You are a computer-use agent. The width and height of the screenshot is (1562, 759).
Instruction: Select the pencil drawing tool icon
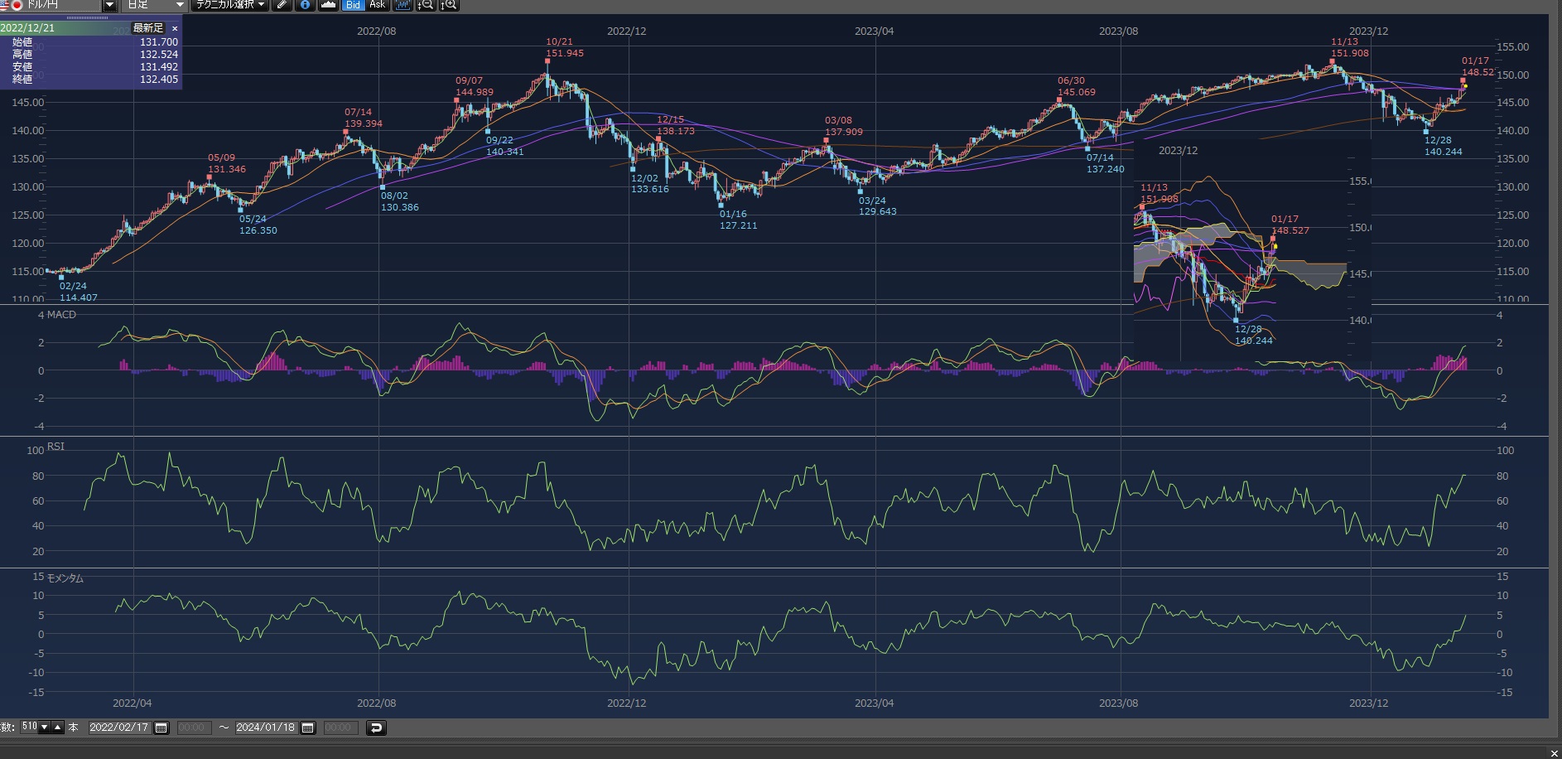pos(282,5)
